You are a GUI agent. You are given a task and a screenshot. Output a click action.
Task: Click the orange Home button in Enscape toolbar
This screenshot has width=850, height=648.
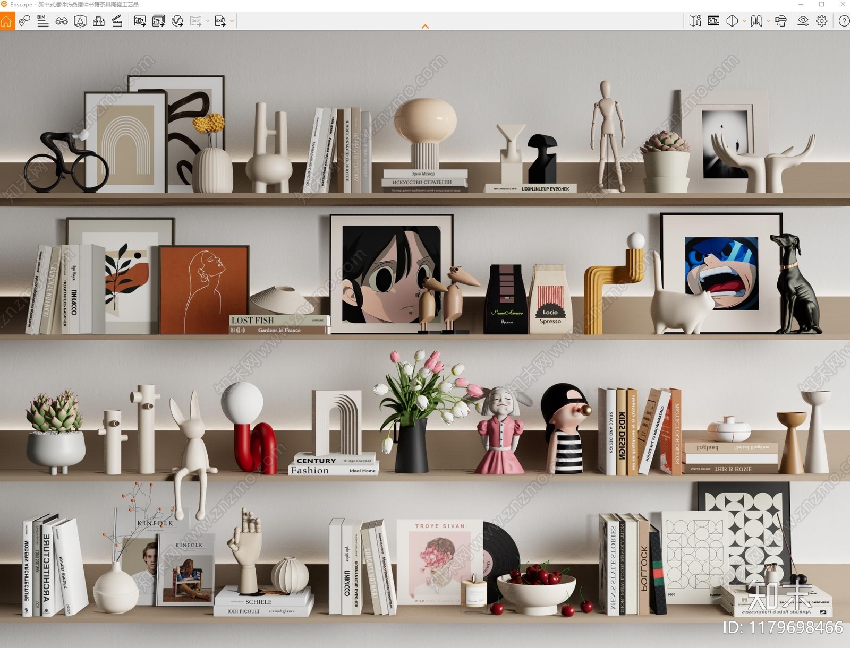[x=7, y=21]
